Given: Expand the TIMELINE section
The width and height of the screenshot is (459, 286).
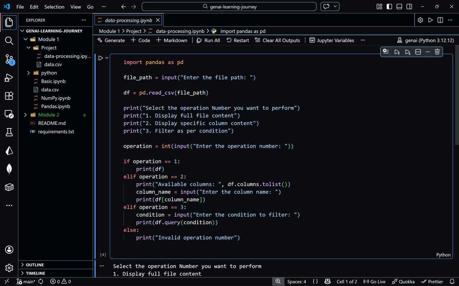Looking at the screenshot, I should coord(55,273).
